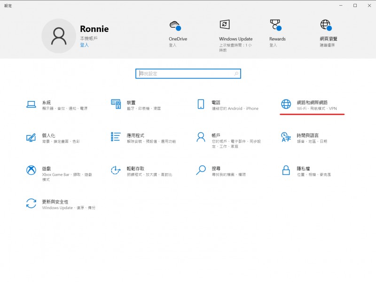376x282 pixels.
Task: Click 藍牙、印表機、滑鼠 description
Action: 144,109
